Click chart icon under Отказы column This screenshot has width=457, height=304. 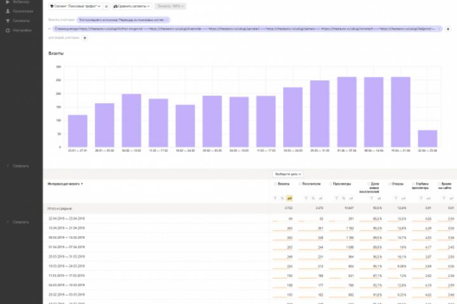tap(403, 198)
